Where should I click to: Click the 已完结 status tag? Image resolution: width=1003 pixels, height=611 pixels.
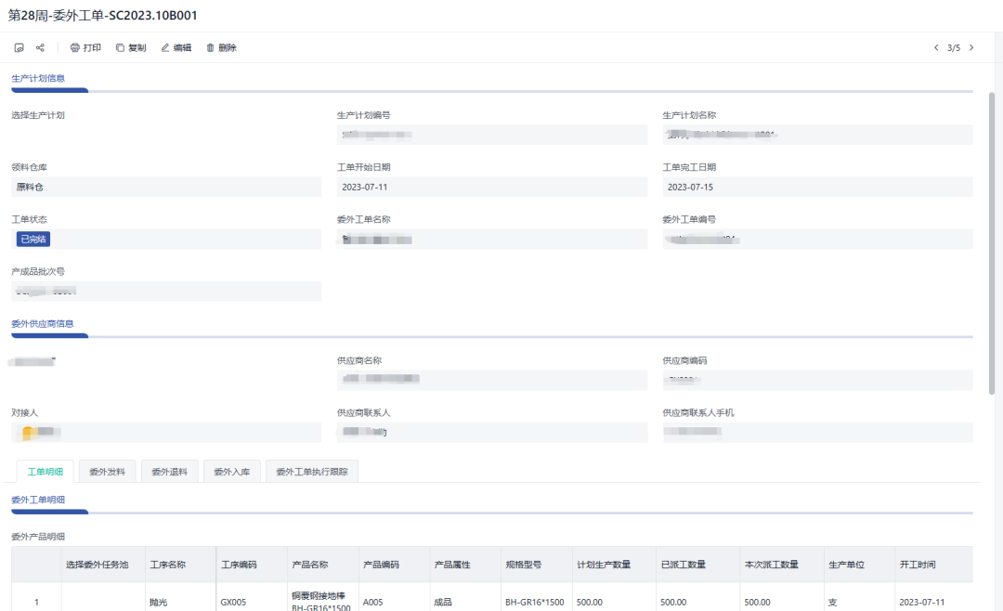click(x=33, y=239)
